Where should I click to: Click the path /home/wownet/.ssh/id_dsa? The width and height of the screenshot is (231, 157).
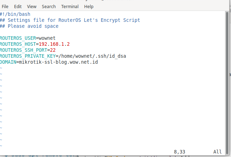(x=92, y=56)
